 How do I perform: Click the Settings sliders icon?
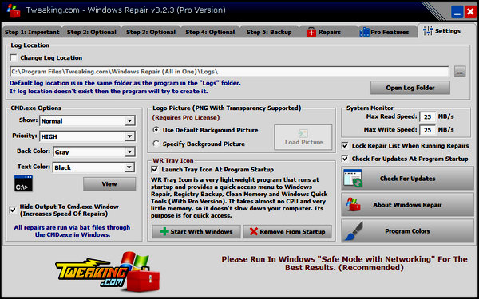pyautogui.click(x=428, y=31)
